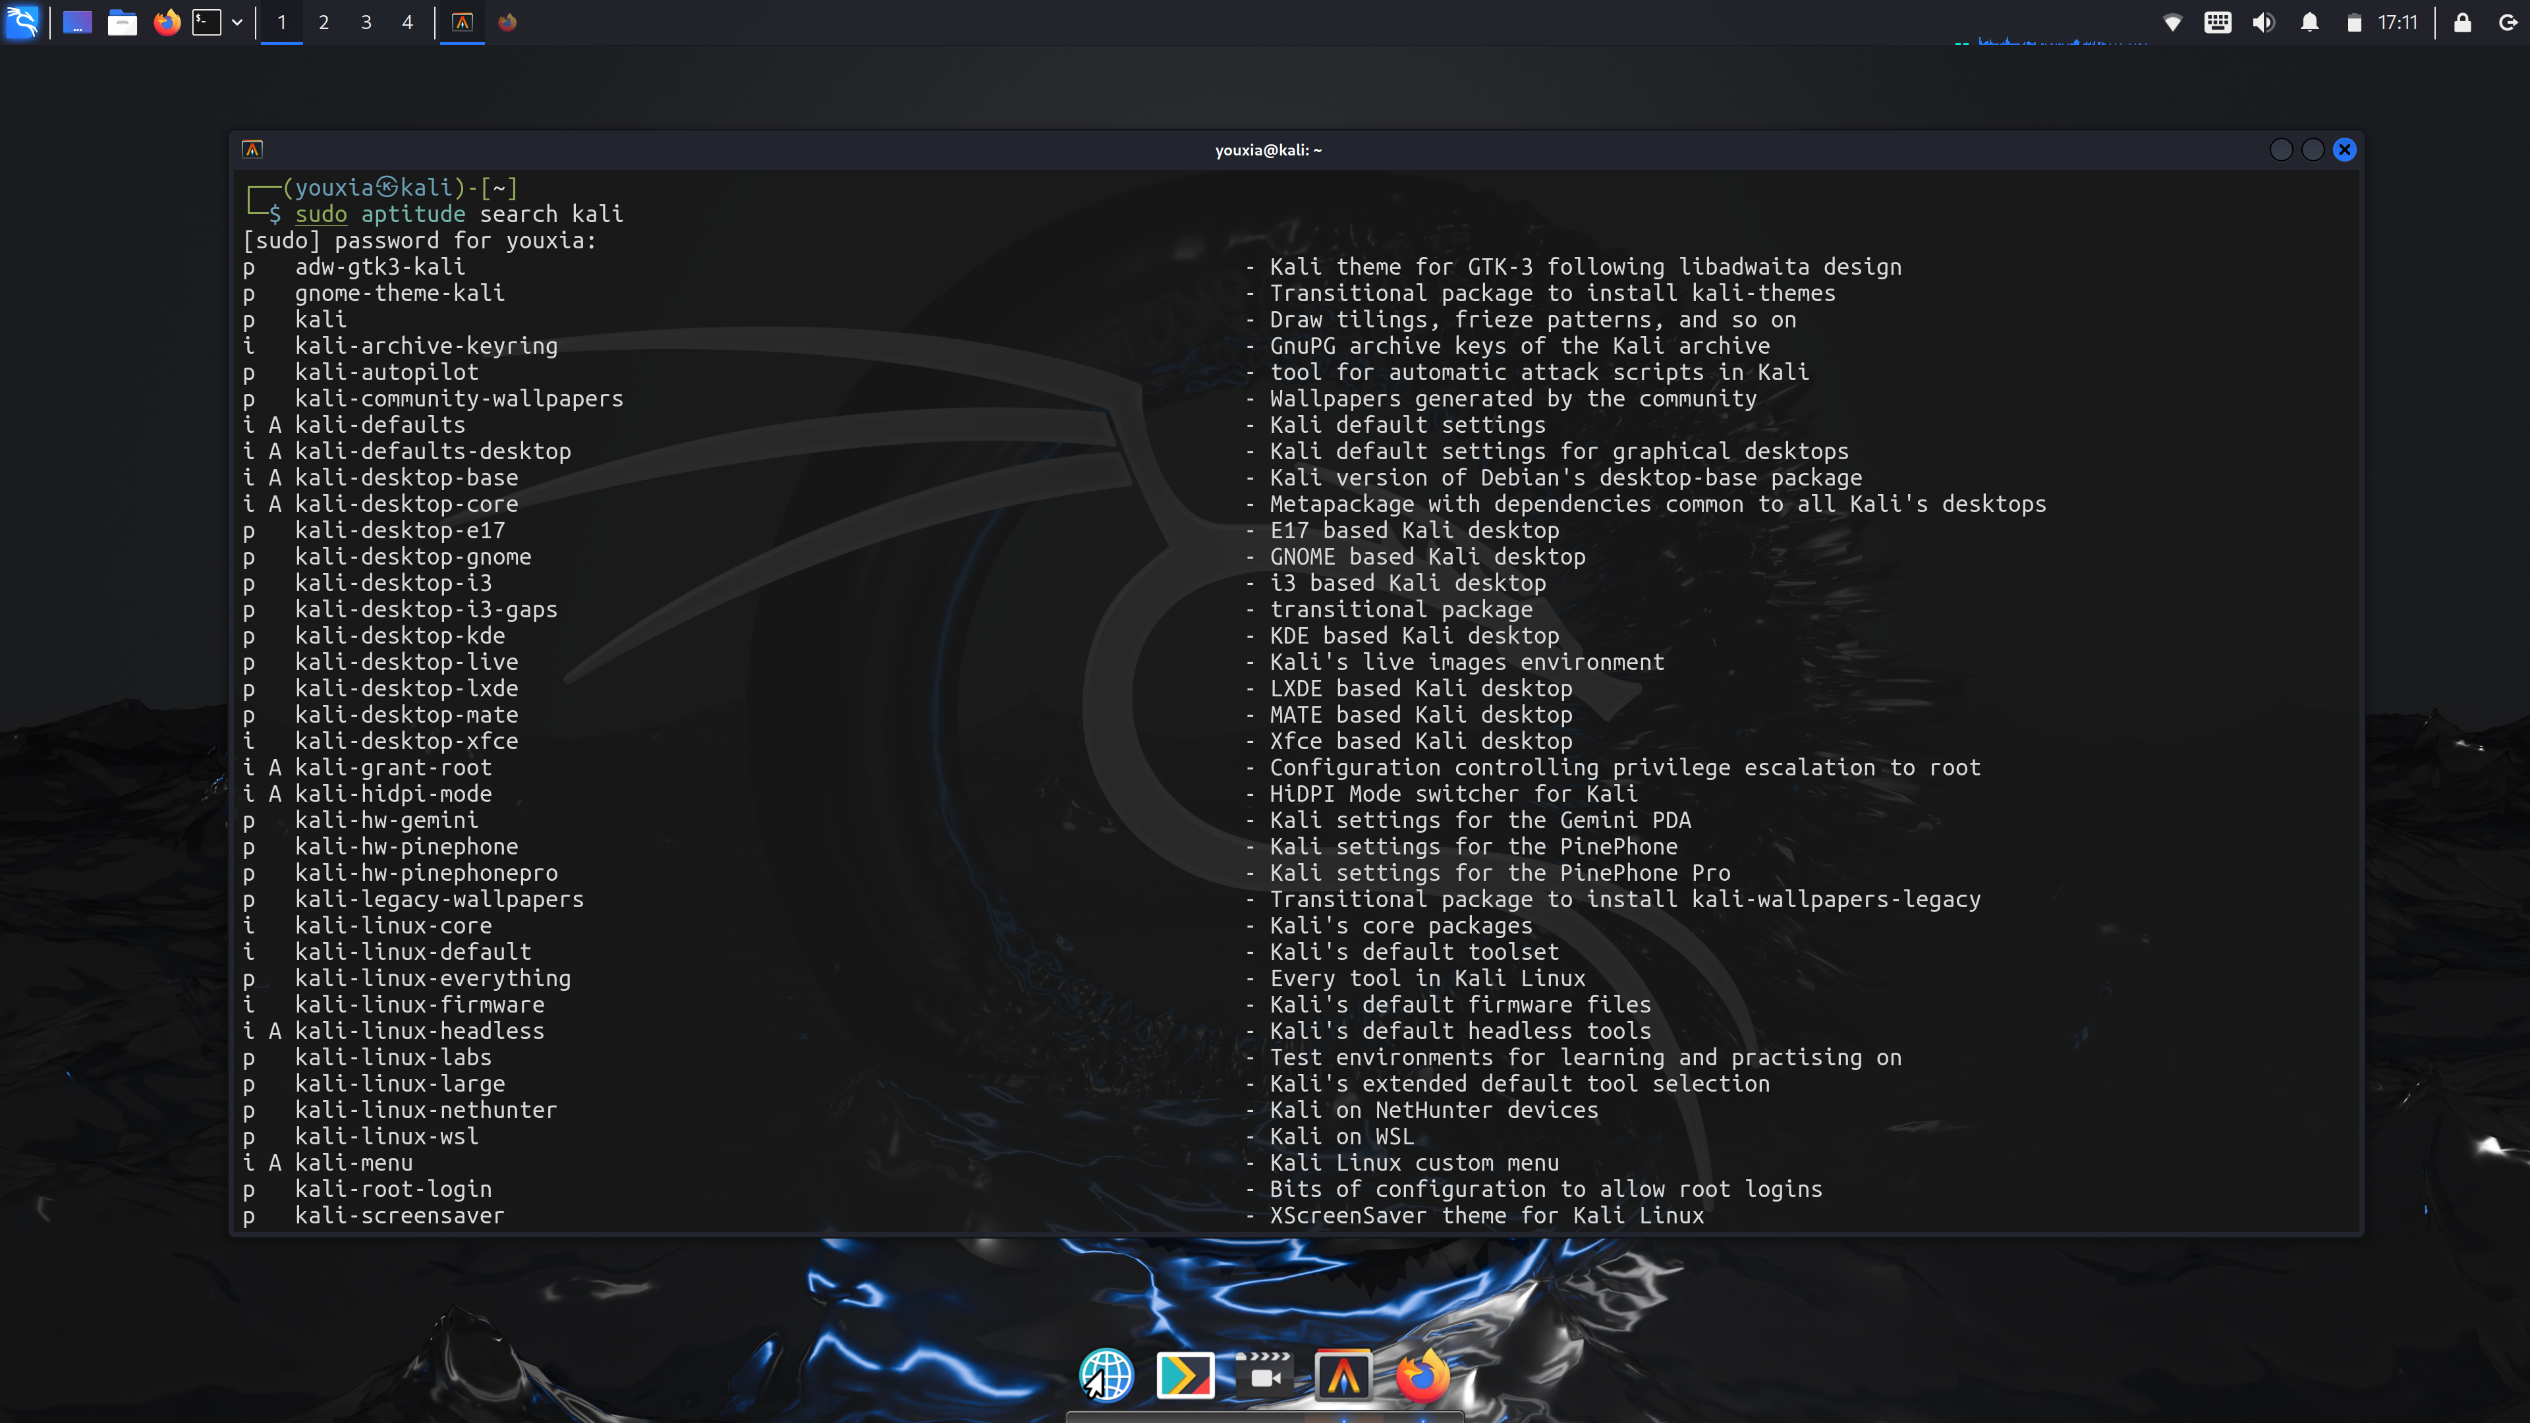Click the 'kali-legacy-wallpapers' package name
Image resolution: width=2530 pixels, height=1423 pixels.
point(439,899)
